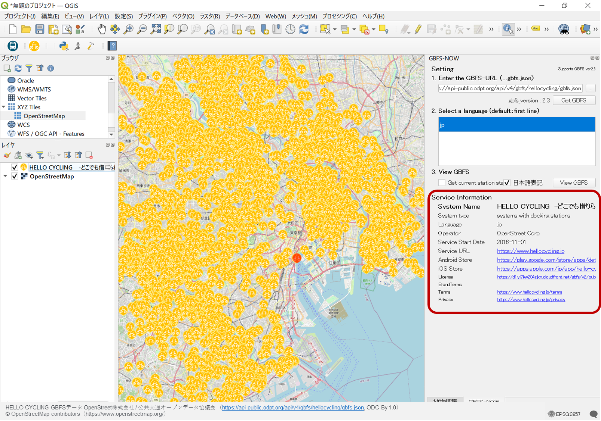Open the ベクタ menu
The width and height of the screenshot is (601, 421).
pos(183,16)
